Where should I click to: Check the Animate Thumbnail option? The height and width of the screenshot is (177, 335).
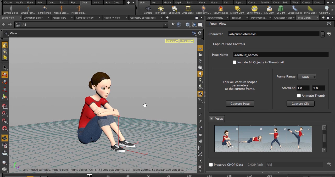pyautogui.click(x=299, y=96)
